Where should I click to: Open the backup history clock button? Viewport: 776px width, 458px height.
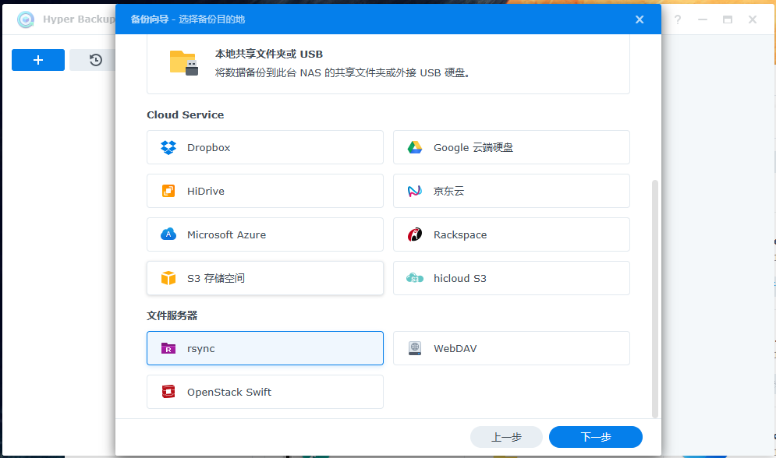[x=95, y=60]
